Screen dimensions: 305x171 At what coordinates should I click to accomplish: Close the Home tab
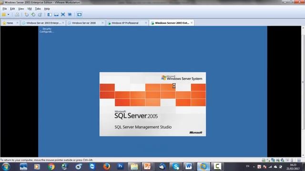coord(17,23)
